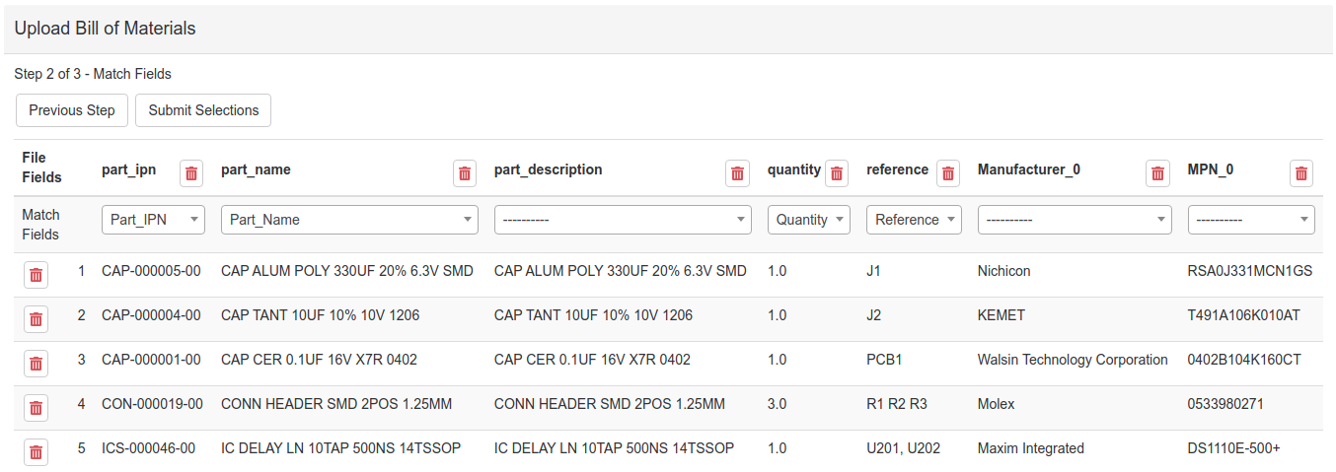Open the Quantity match field dropdown

point(809,220)
